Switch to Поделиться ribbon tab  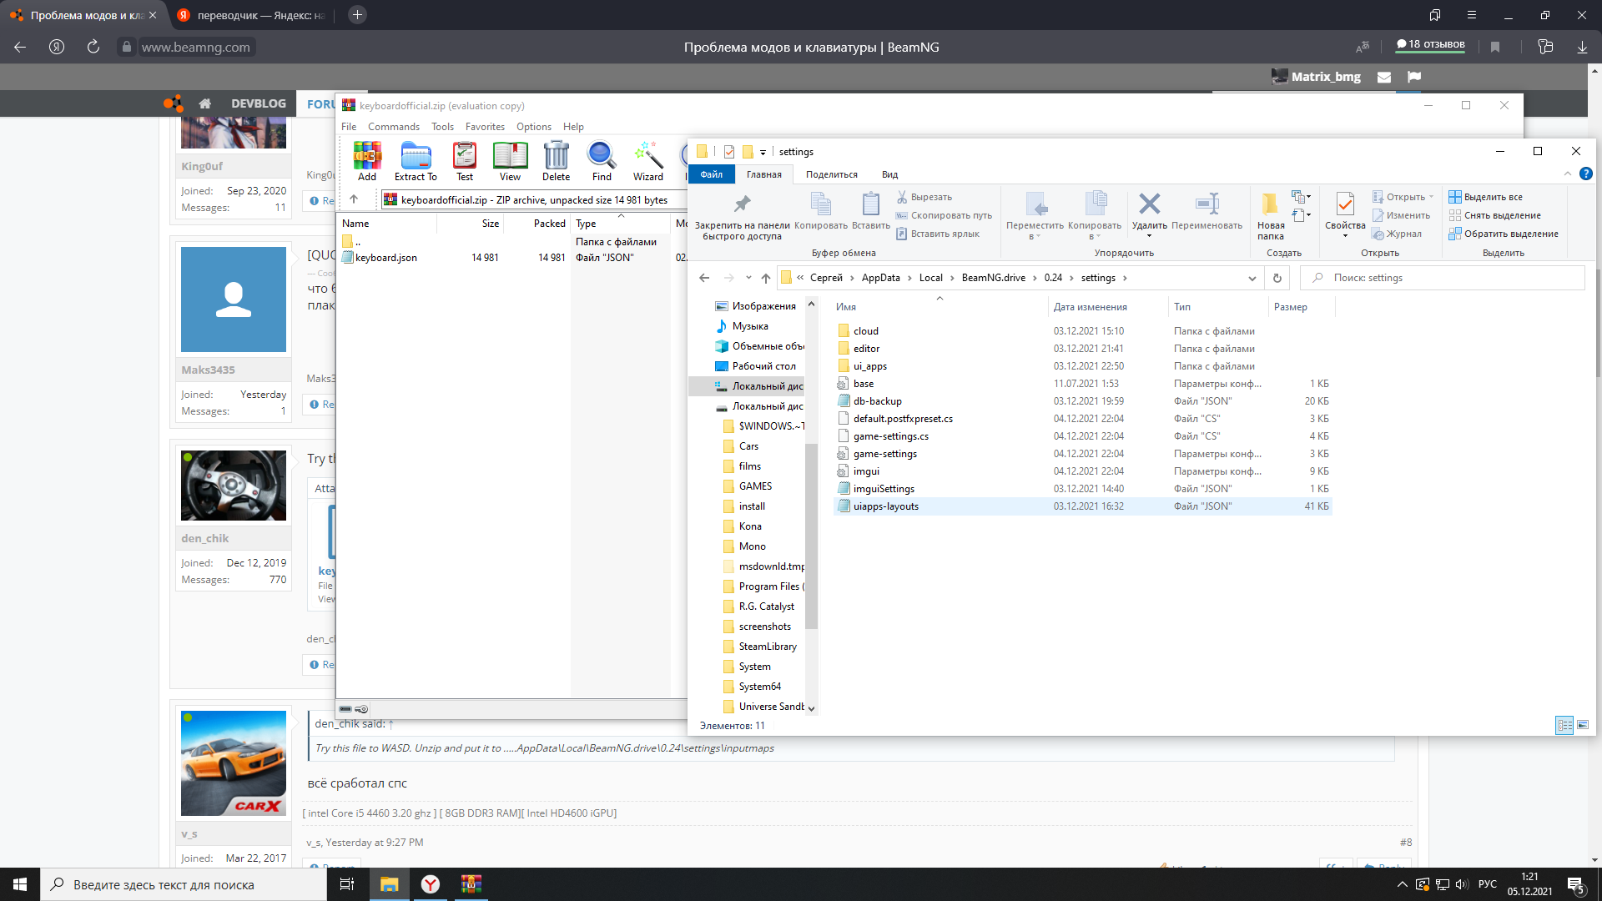(832, 174)
